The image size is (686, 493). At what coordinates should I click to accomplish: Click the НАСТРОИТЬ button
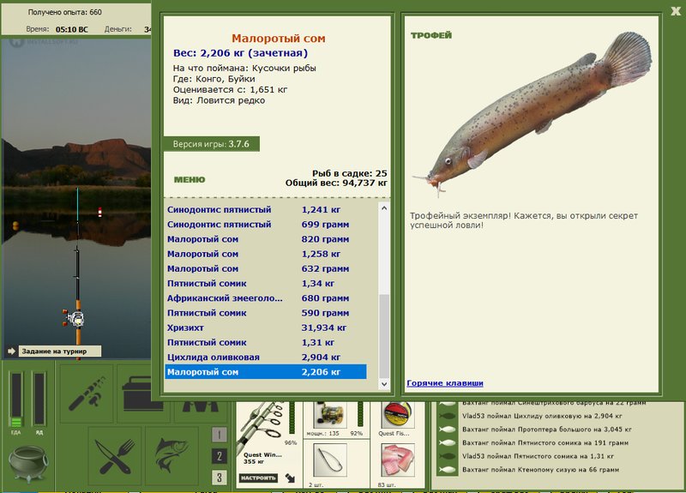(x=258, y=478)
